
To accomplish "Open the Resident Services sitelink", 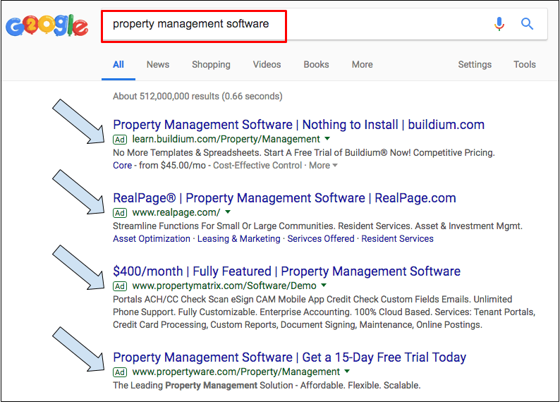I will click(x=398, y=239).
